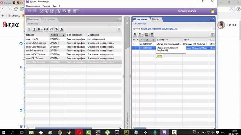The width and height of the screenshot is (241, 135).
Task: Click the trash icon in ads panel
Action: 212,34
